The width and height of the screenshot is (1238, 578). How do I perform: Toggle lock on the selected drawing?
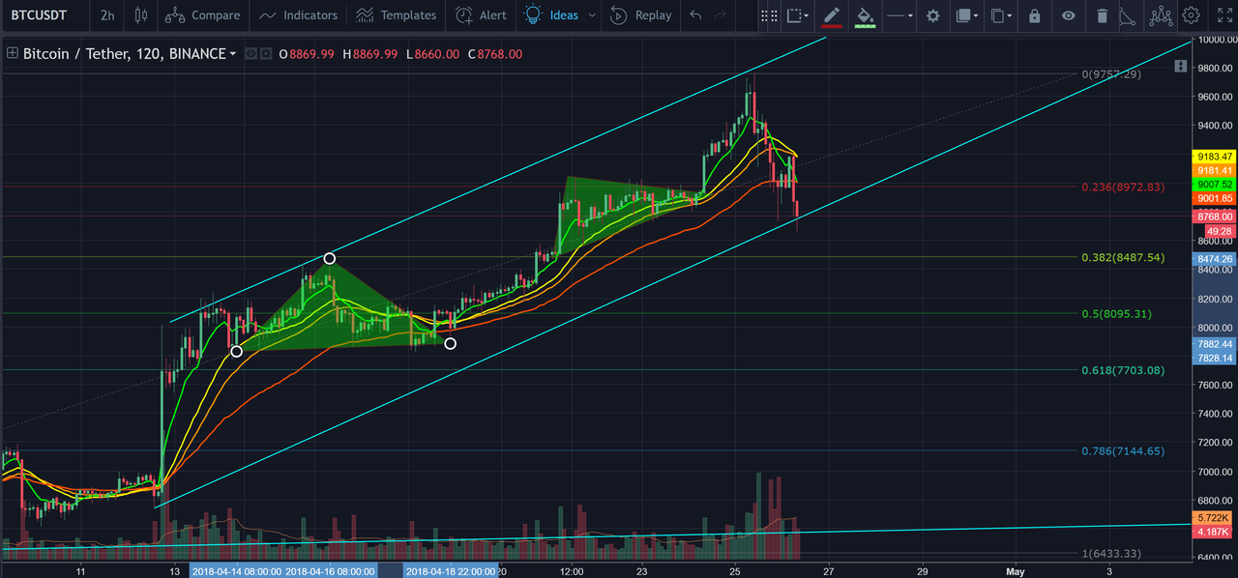click(x=1035, y=15)
